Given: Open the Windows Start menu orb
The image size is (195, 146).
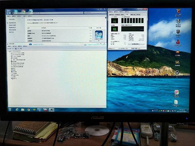Looking at the screenshot, I should (10, 110).
